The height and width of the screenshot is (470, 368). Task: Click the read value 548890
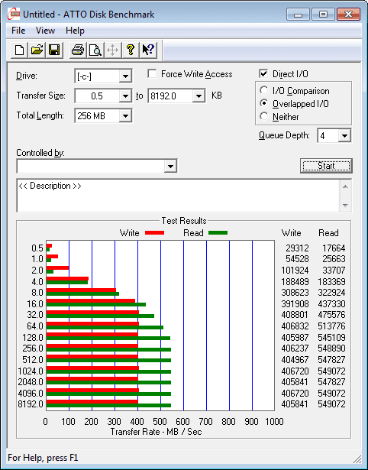(331, 348)
